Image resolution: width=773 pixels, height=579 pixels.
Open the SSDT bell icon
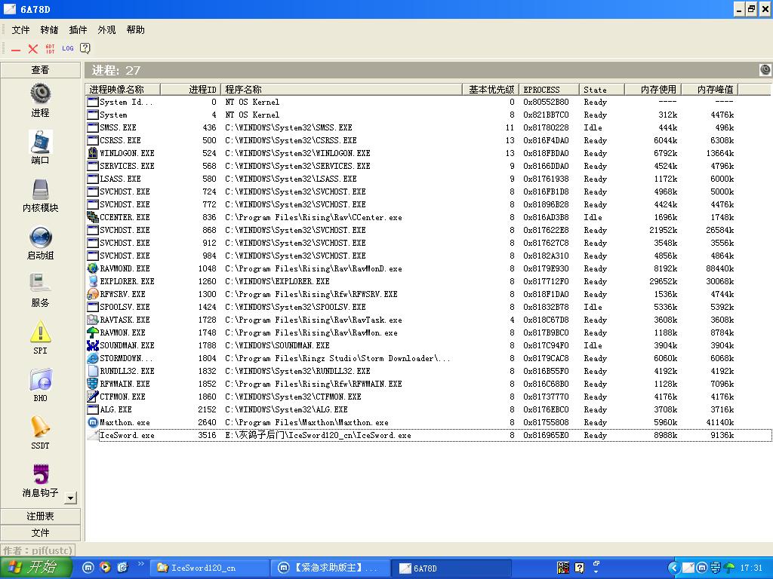point(41,427)
